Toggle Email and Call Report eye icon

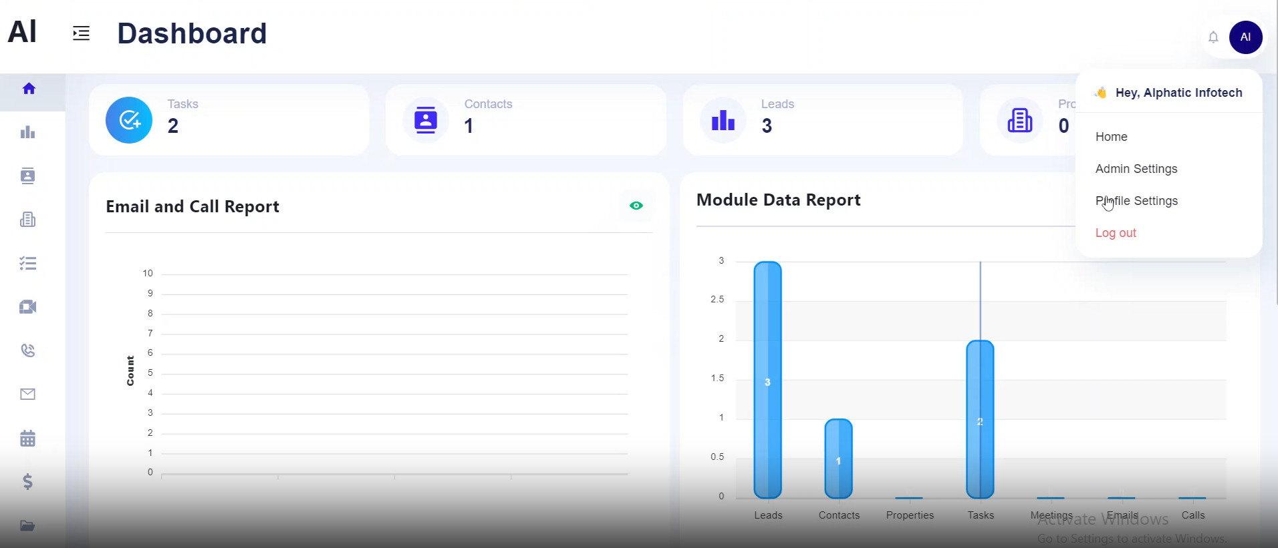(636, 206)
